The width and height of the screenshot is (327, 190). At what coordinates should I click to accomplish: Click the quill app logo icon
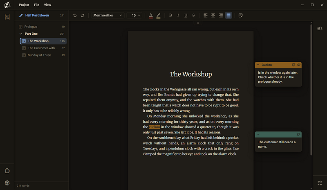pyautogui.click(x=7, y=5)
